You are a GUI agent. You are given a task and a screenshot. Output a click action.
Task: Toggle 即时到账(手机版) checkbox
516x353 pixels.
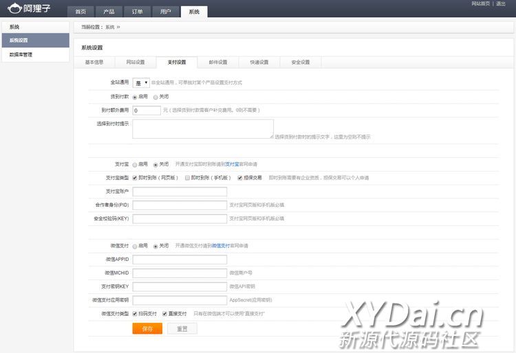pos(187,178)
